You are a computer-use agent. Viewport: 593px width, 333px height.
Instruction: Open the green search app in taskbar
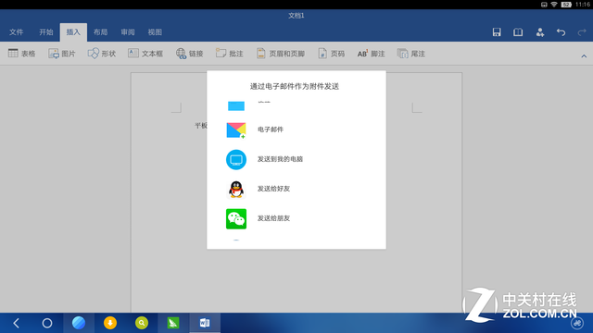pos(142,323)
